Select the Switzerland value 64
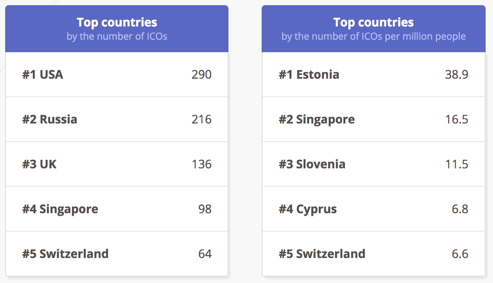Image resolution: width=493 pixels, height=283 pixels. pyautogui.click(x=205, y=254)
